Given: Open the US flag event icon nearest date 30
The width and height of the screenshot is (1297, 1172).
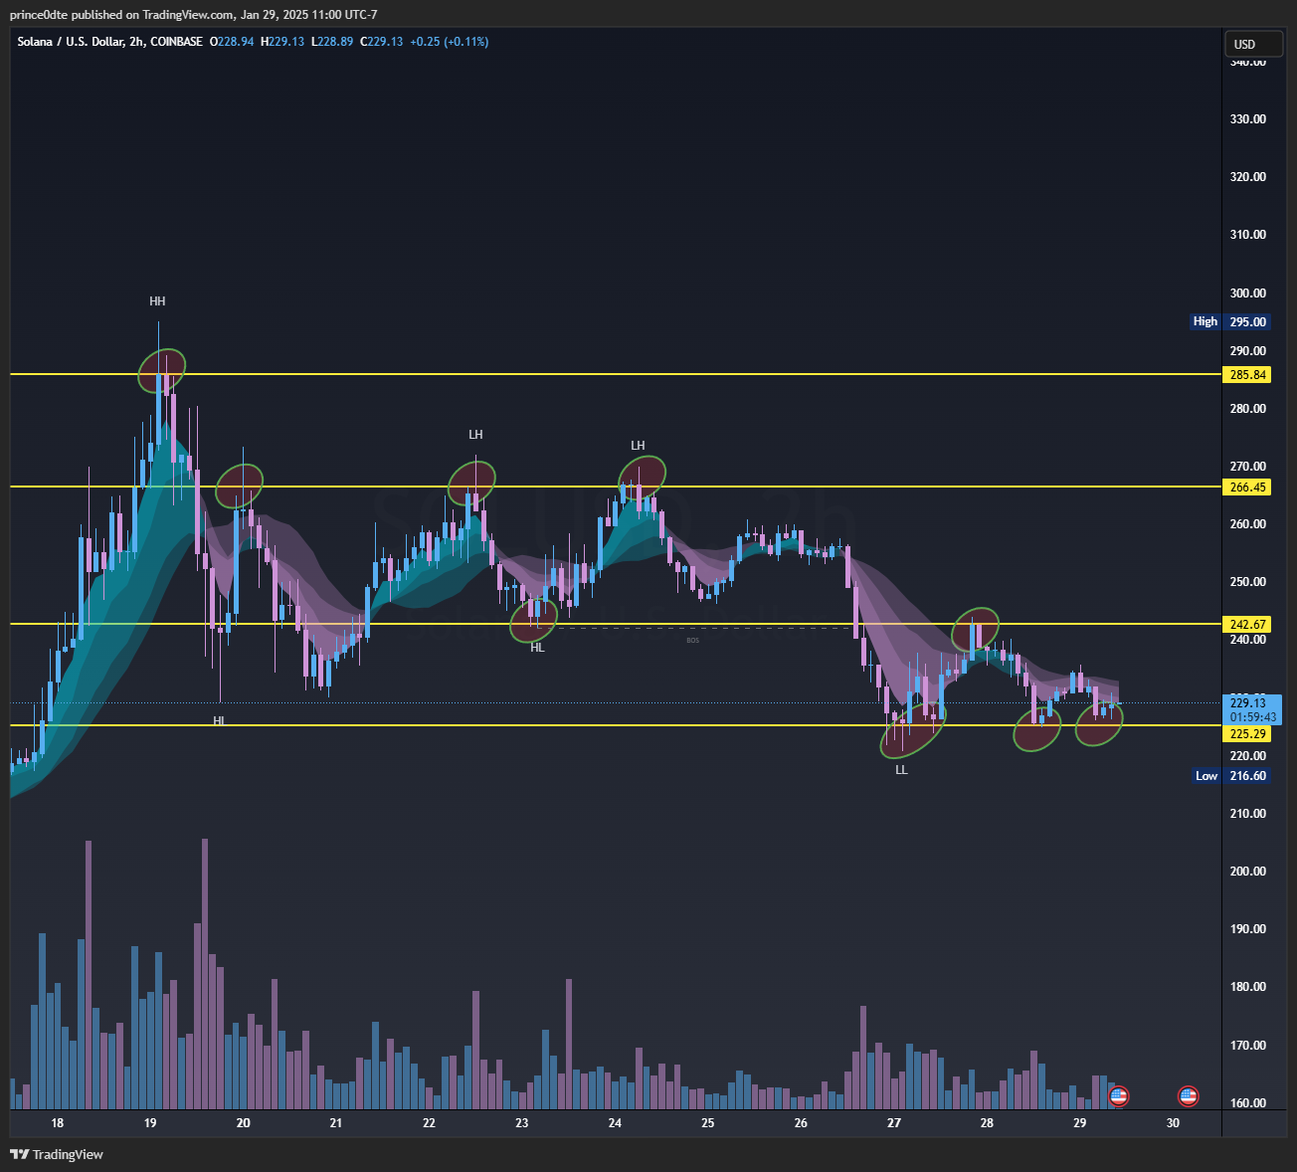Looking at the screenshot, I should click(x=1188, y=1096).
